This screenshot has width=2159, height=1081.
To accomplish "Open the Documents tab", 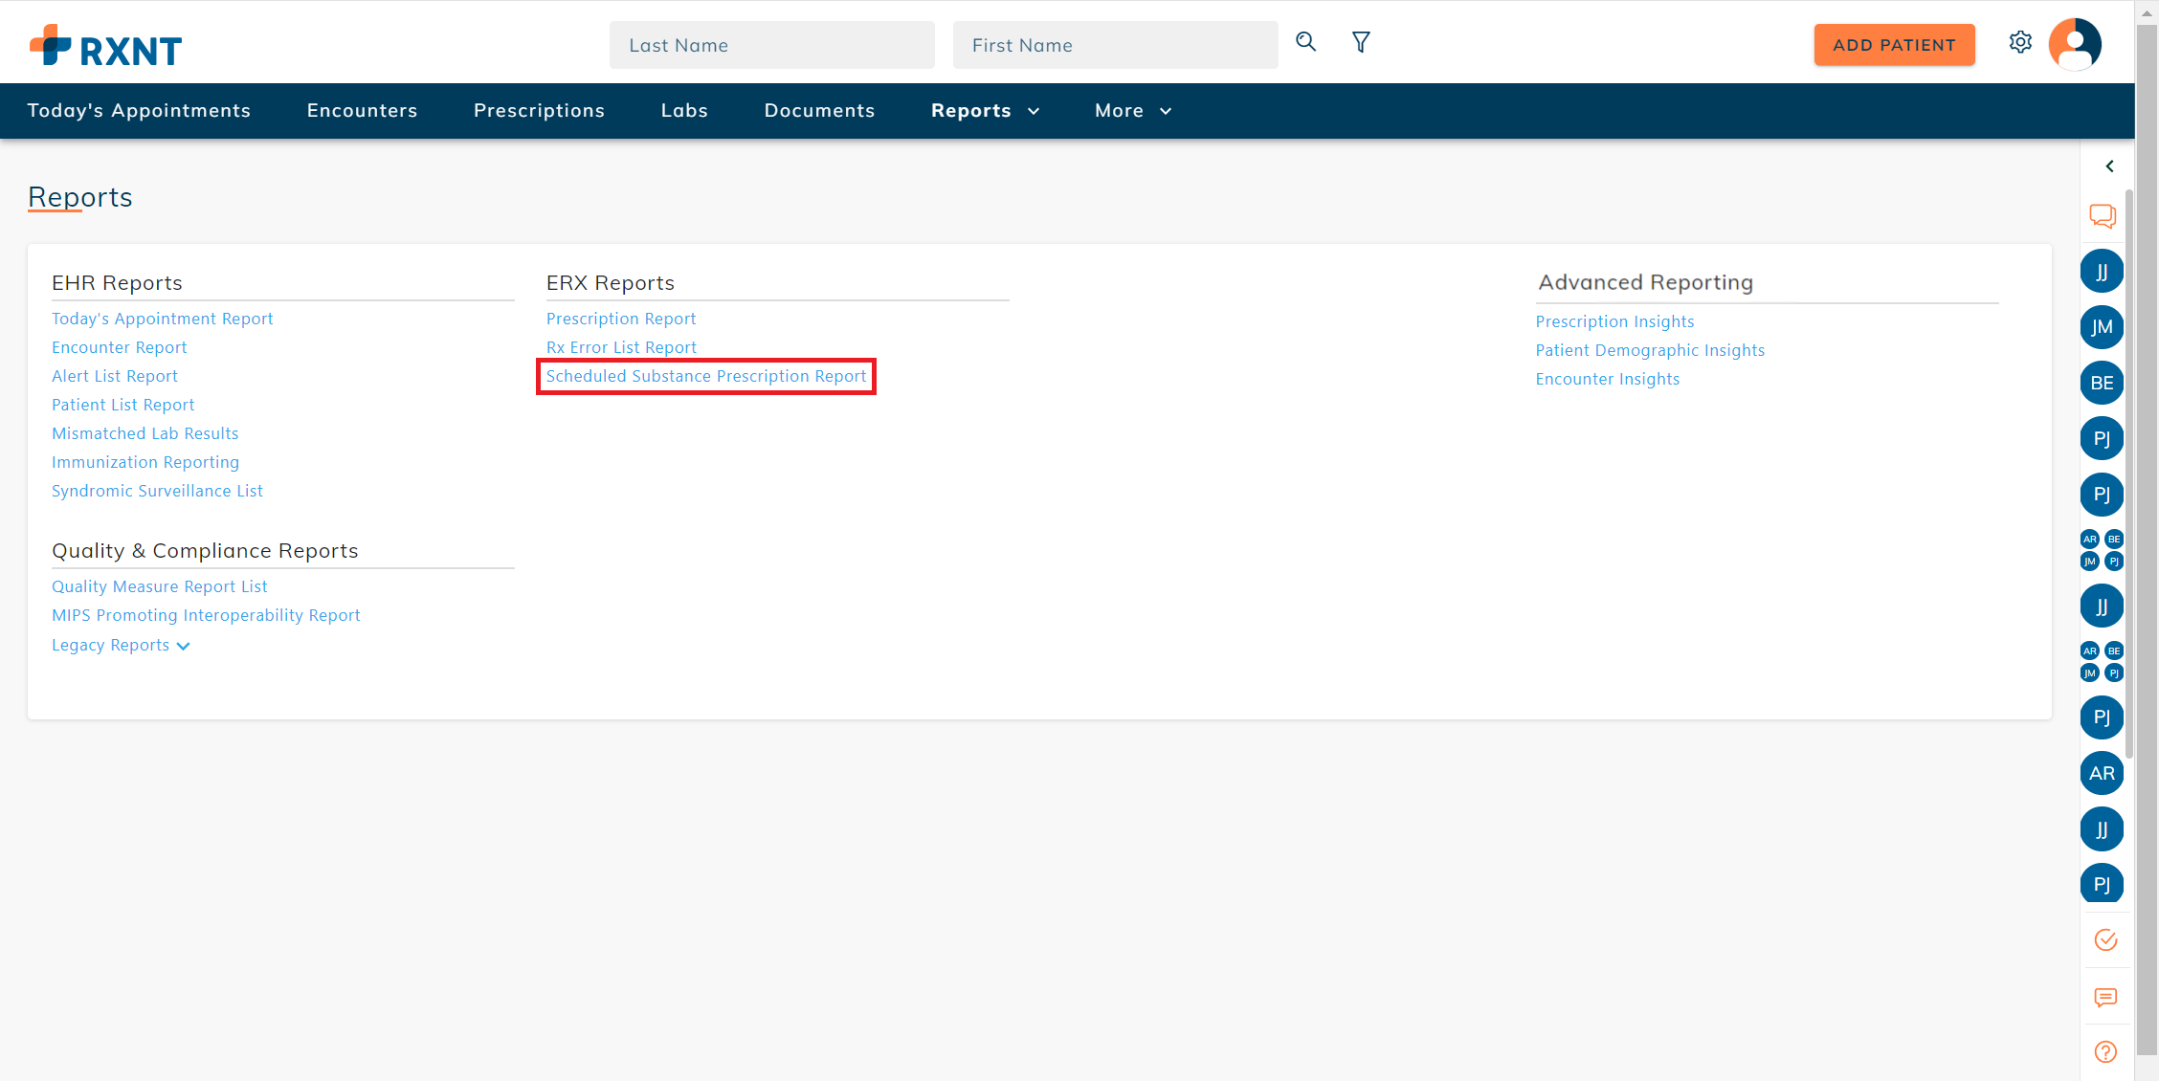I will point(819,111).
